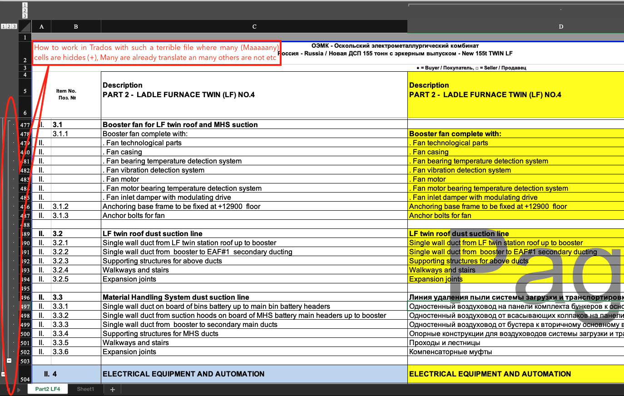Show row outline level 3
This screenshot has width=624, height=396.
tap(14, 26)
